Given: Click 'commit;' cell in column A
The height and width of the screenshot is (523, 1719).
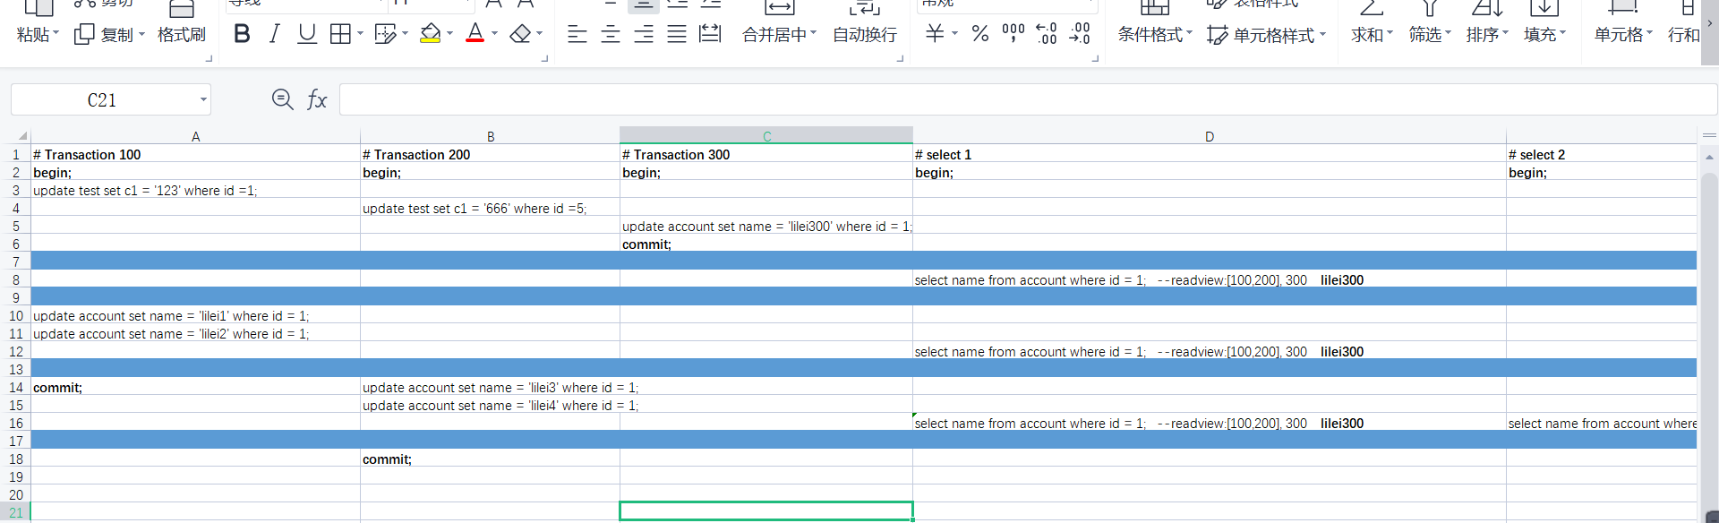Looking at the screenshot, I should click(x=195, y=387).
